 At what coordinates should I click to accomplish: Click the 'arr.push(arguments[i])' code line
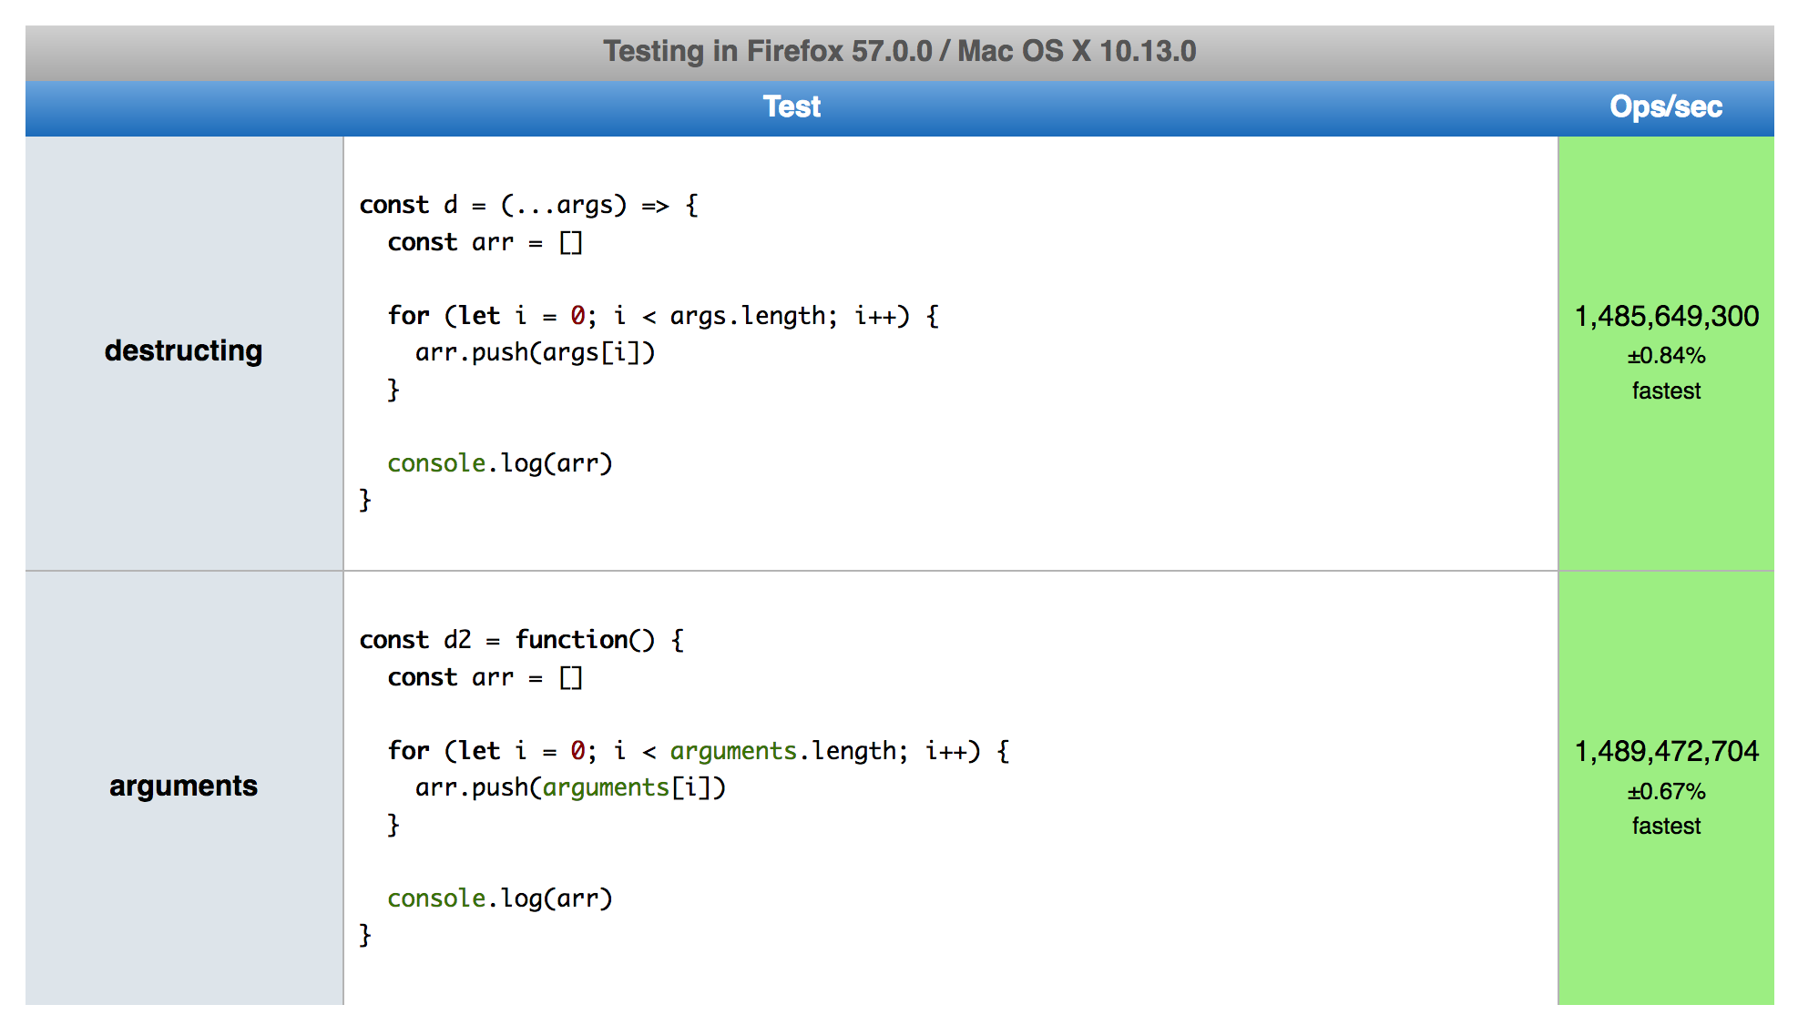coord(571,787)
